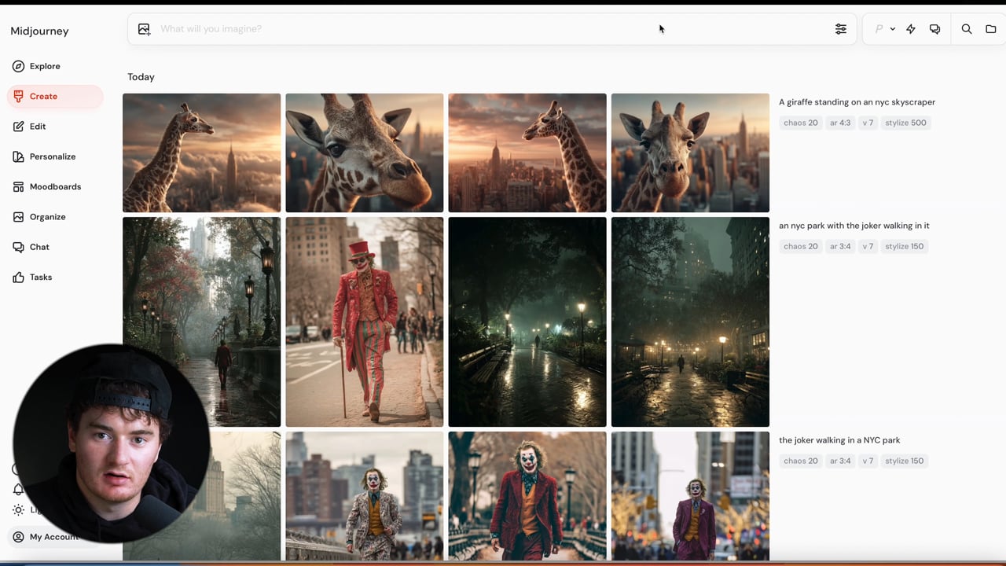Open the folder icon in top bar
The image size is (1006, 566).
(x=990, y=29)
